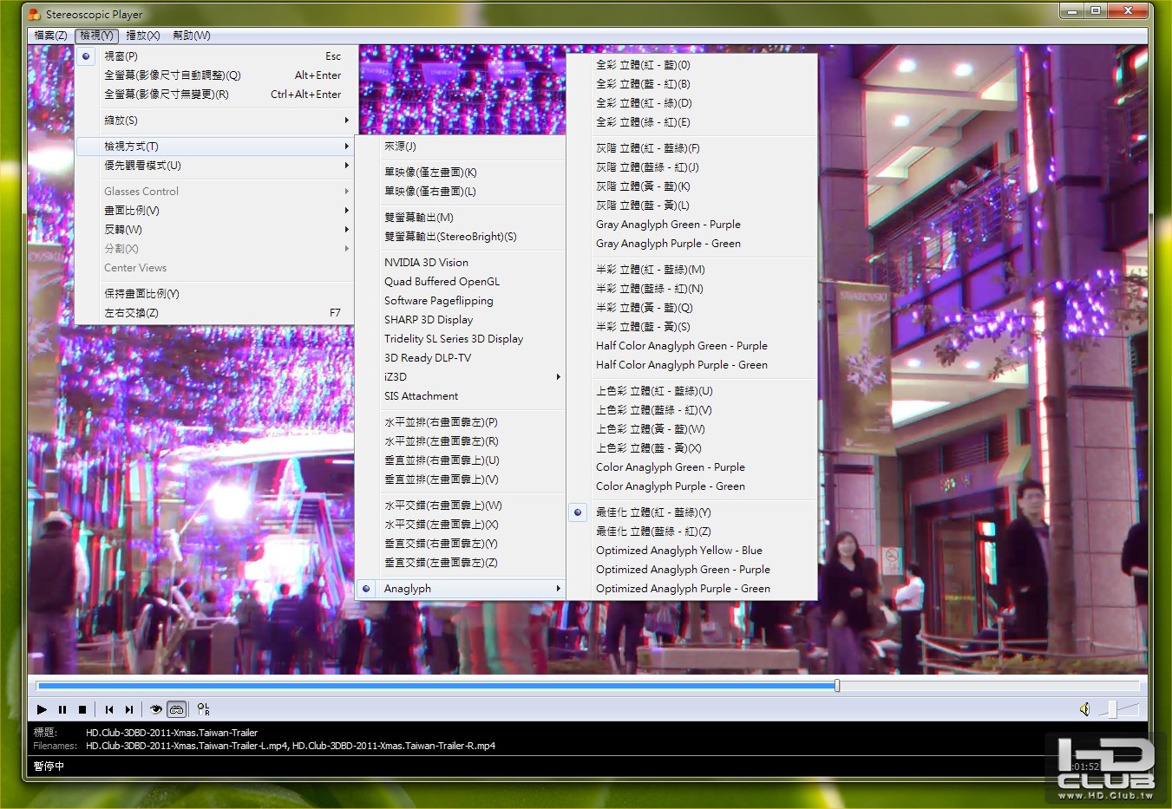Screen dimensions: 1172x809
Task: Adjust the volume slider
Action: (1119, 709)
